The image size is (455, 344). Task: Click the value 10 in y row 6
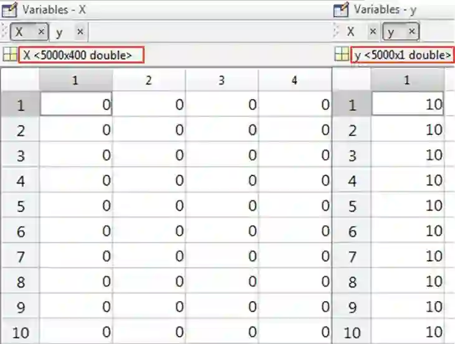pyautogui.click(x=434, y=231)
